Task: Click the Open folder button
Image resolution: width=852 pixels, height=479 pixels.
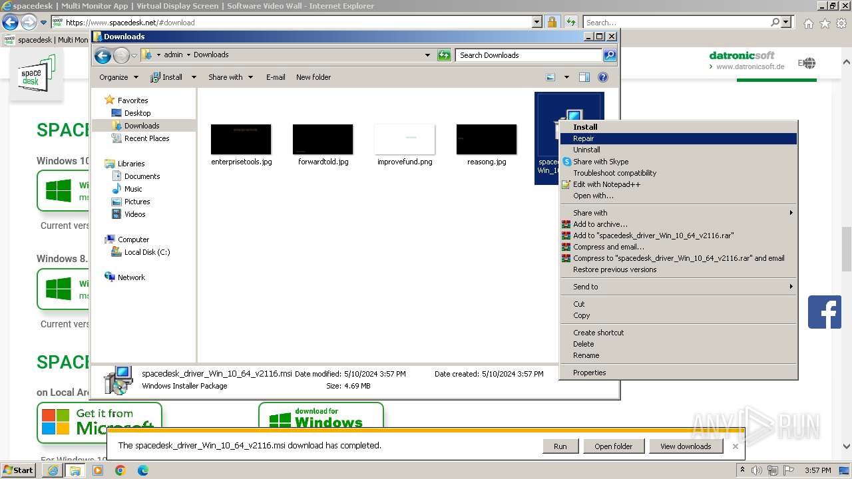Action: coord(614,446)
